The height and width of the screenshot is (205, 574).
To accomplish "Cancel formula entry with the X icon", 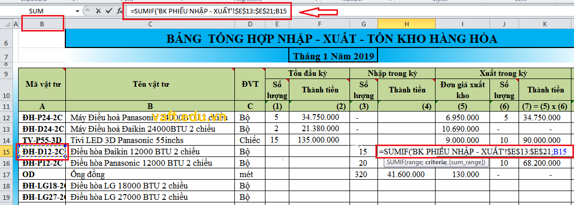I will [98, 11].
